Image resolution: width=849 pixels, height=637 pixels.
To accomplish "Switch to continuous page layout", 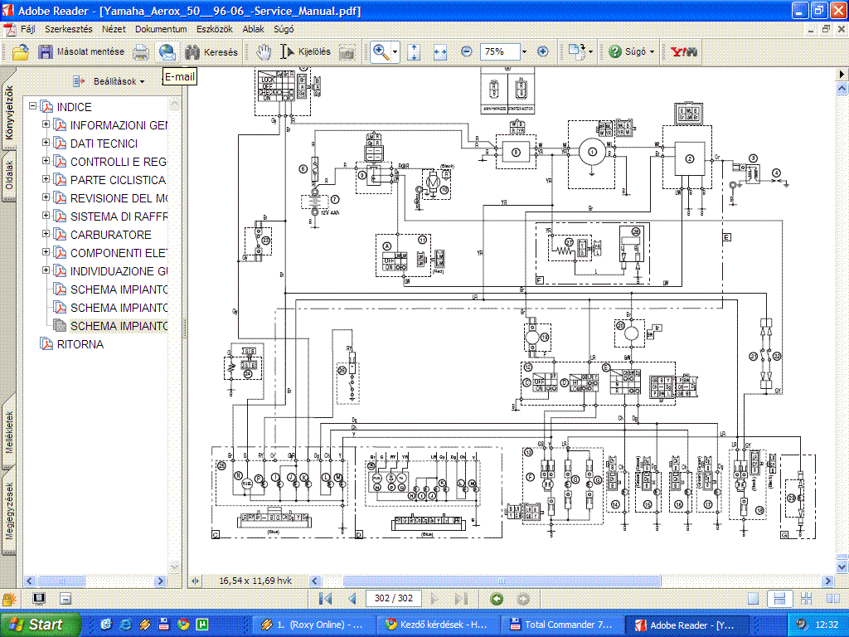I will (x=778, y=599).
